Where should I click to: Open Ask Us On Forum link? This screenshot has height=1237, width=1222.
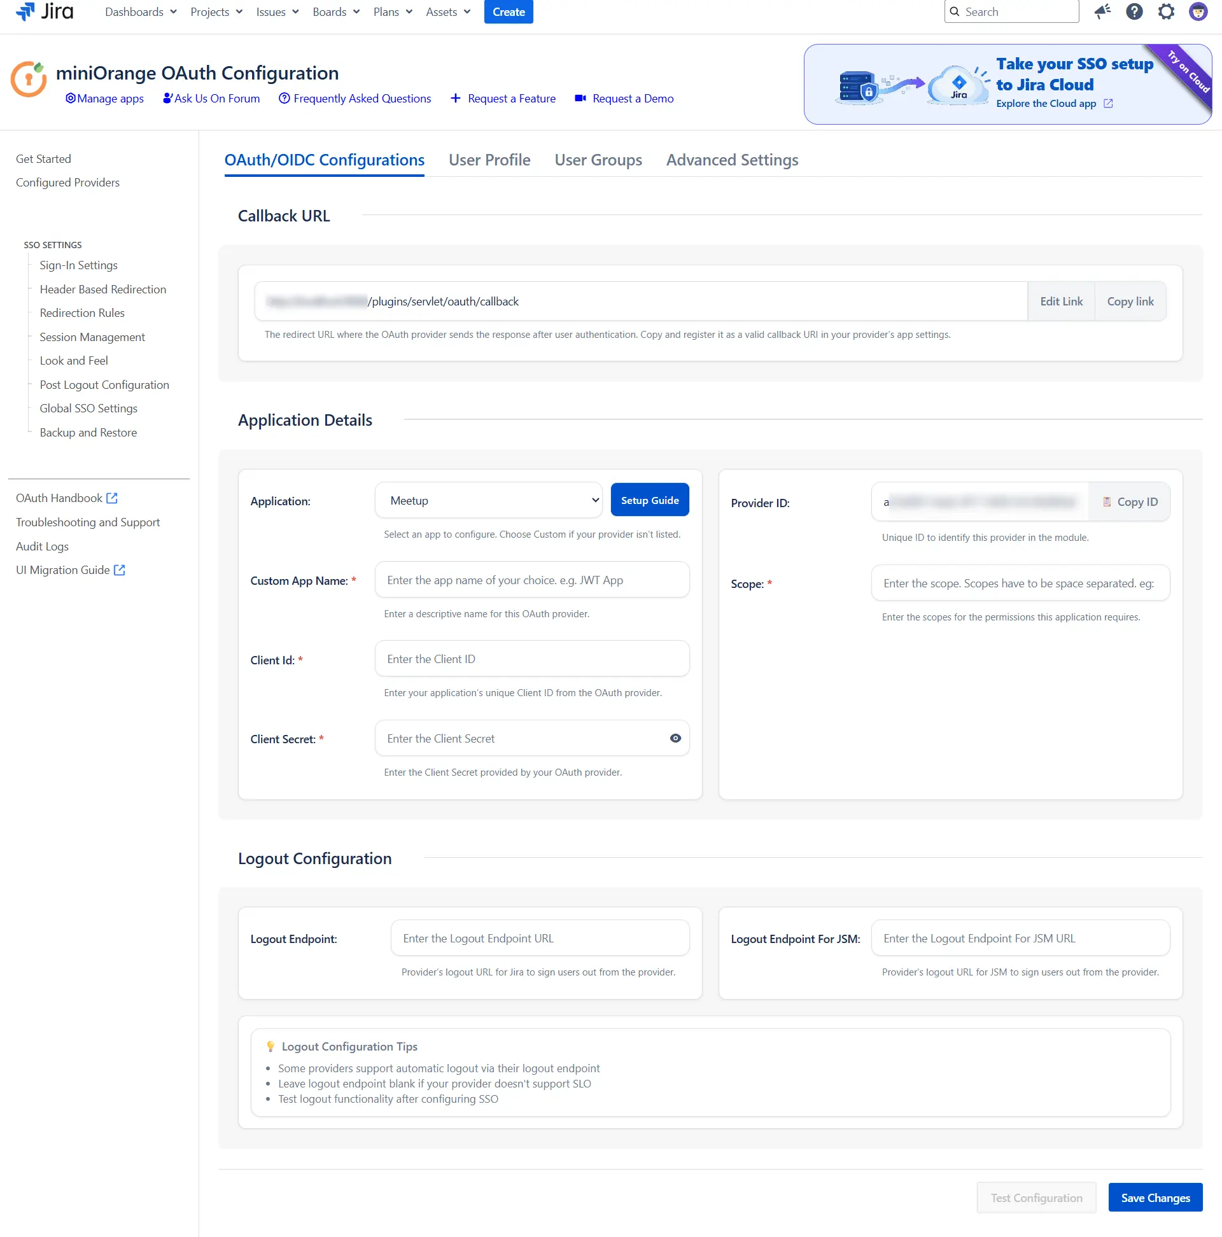[211, 98]
